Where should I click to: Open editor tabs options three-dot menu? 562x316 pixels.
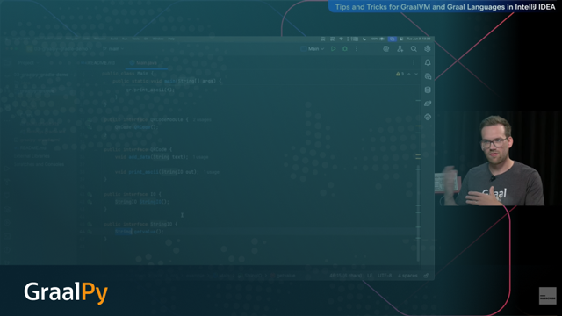tap(414, 62)
